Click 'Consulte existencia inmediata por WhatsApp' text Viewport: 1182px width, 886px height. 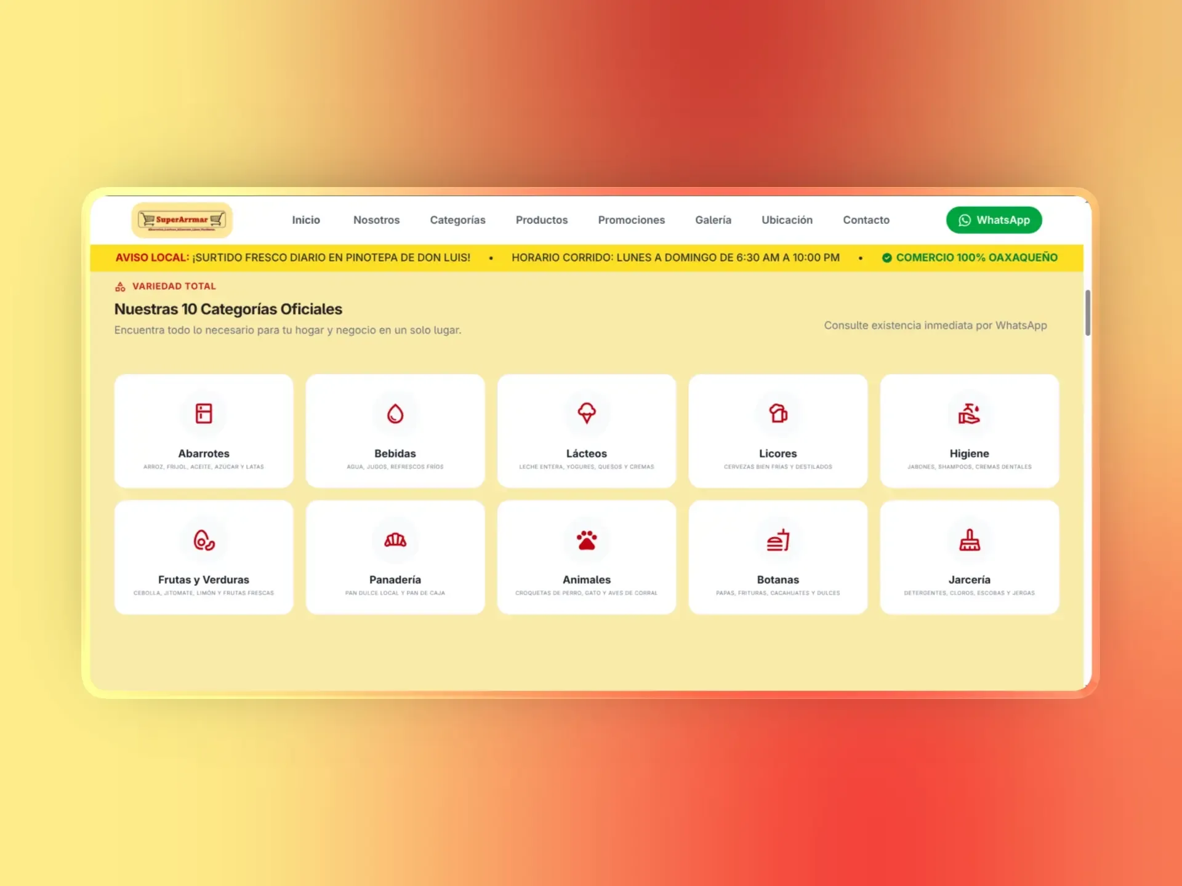pyautogui.click(x=935, y=325)
